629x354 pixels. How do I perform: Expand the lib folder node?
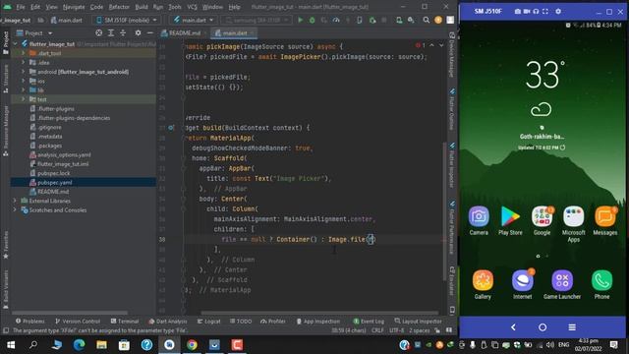23,89
